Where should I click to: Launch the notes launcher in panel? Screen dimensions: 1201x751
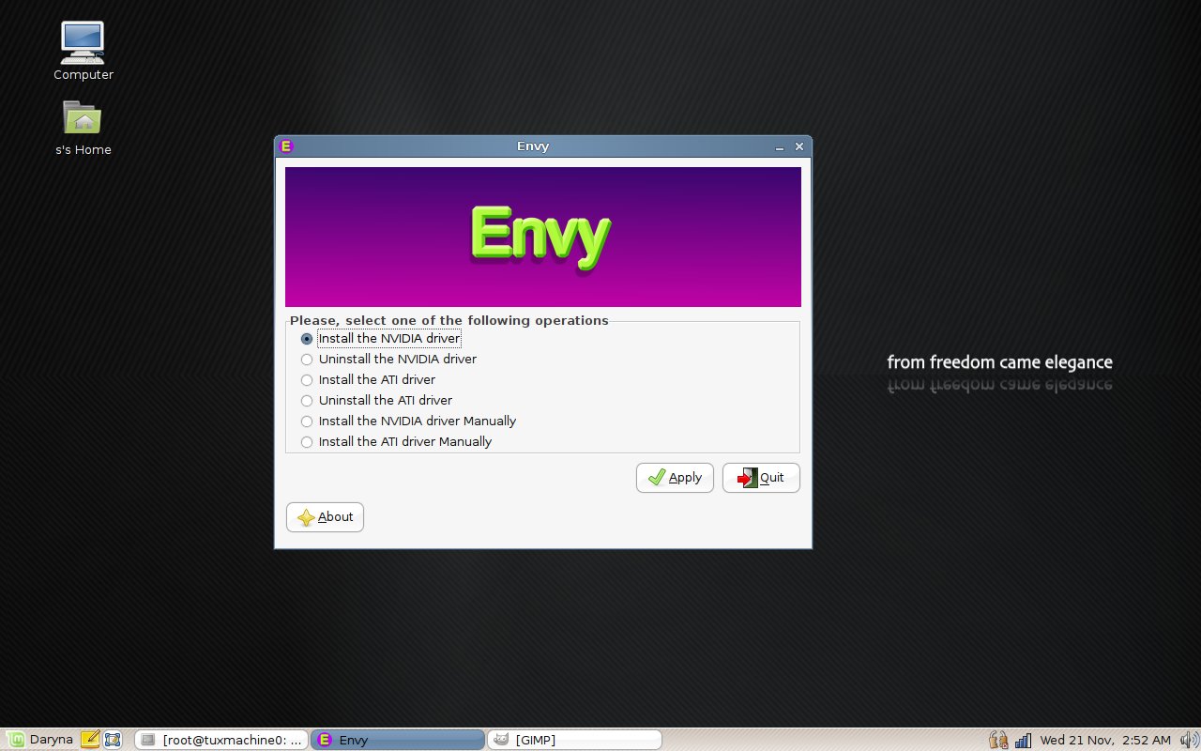click(x=90, y=740)
